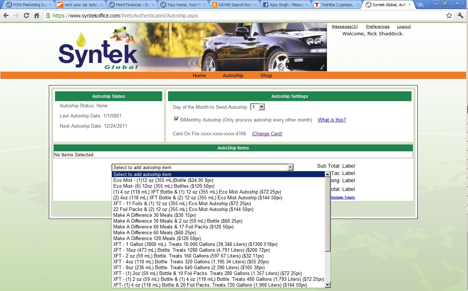Select XFT 1 Gallon $1300 option
This screenshot has width=468, height=291.
tap(218, 244)
